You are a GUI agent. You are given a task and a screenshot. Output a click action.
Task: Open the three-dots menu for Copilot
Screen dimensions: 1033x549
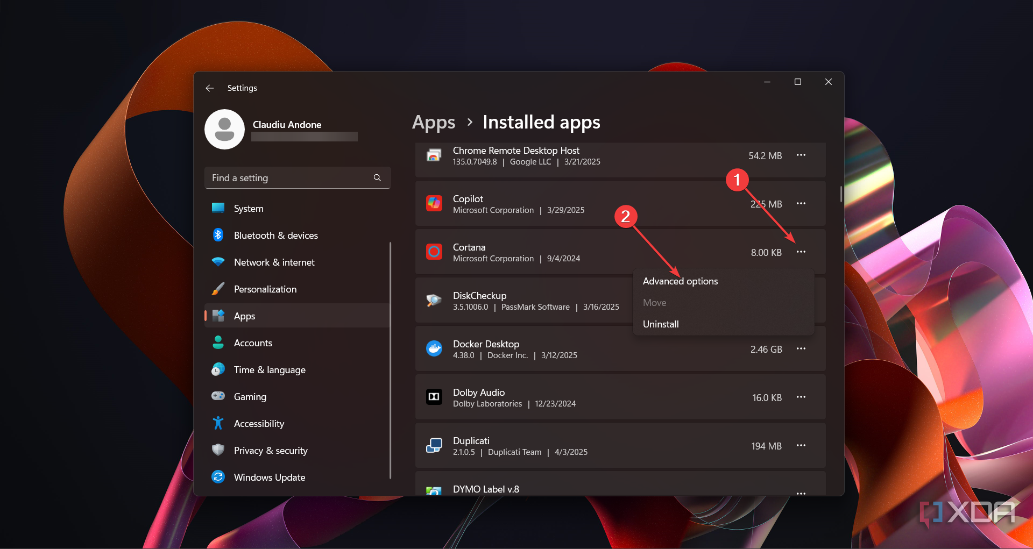(801, 204)
